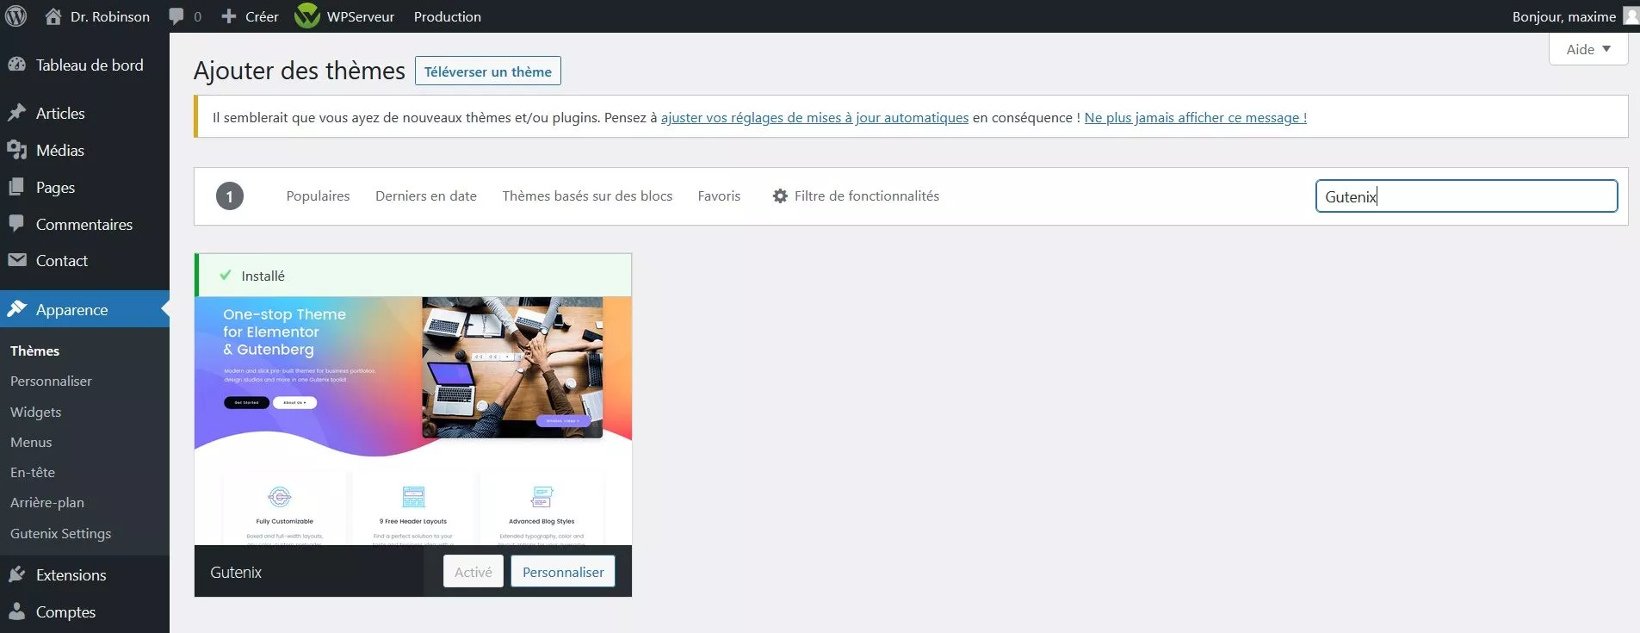Viewport: 1640px width, 633px height.
Task: Click the Pages icon in sidebar
Action: coord(17,187)
